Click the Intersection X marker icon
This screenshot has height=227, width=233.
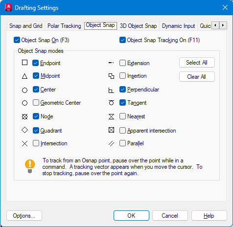pos(24,144)
